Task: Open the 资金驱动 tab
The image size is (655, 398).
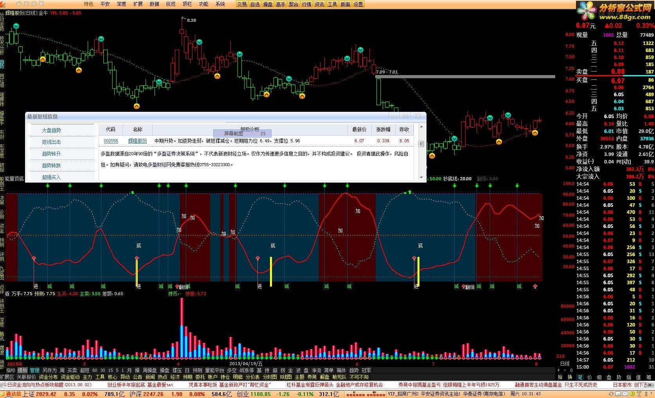Action: tap(70, 377)
